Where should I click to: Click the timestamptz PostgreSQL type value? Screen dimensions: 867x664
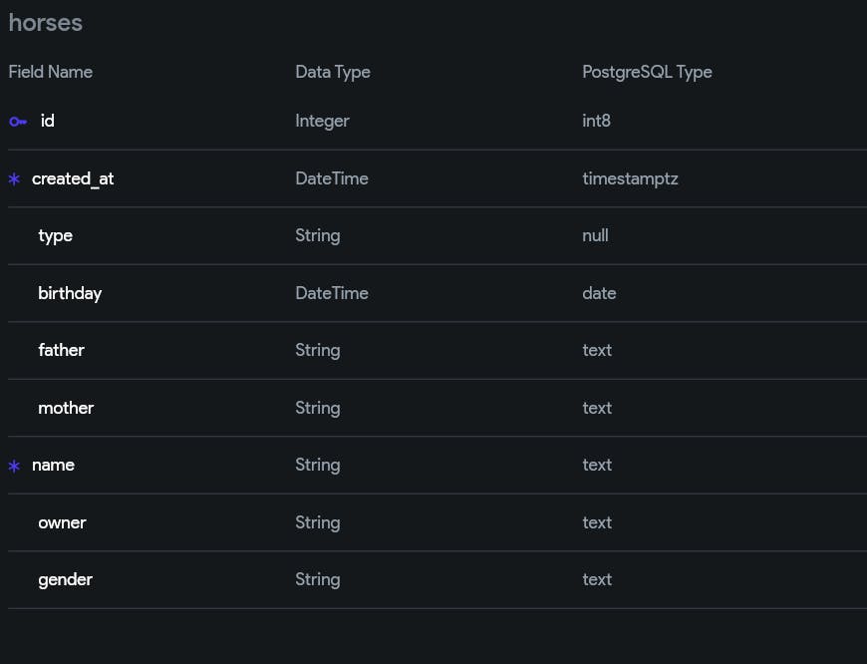click(x=630, y=178)
